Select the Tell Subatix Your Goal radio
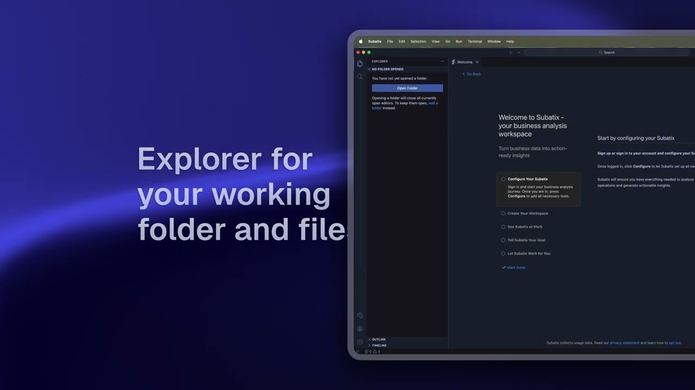Screen dimensions: 695x390 coord(503,240)
